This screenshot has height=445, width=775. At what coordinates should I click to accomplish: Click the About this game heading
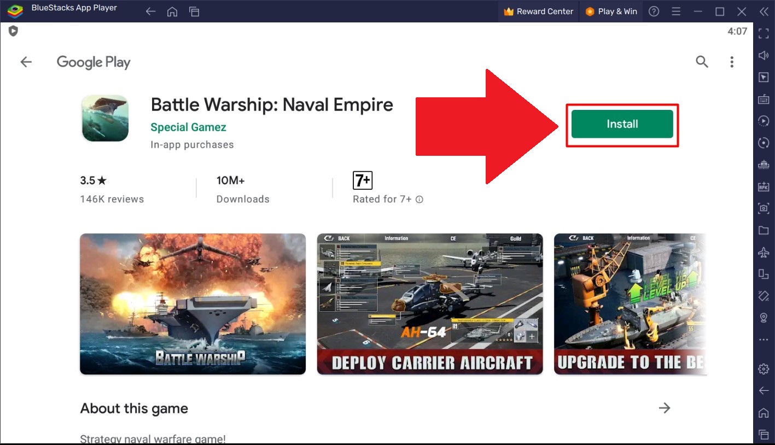point(134,408)
